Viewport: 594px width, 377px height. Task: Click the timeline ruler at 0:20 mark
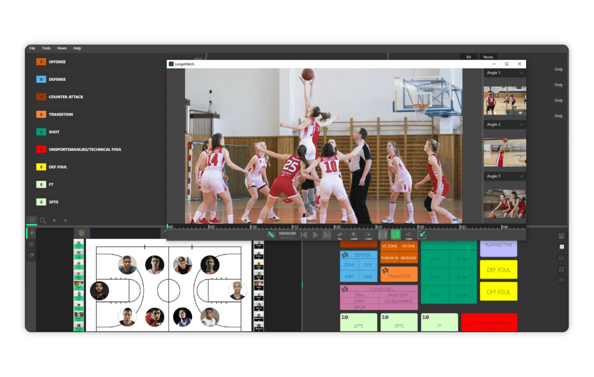(336, 227)
